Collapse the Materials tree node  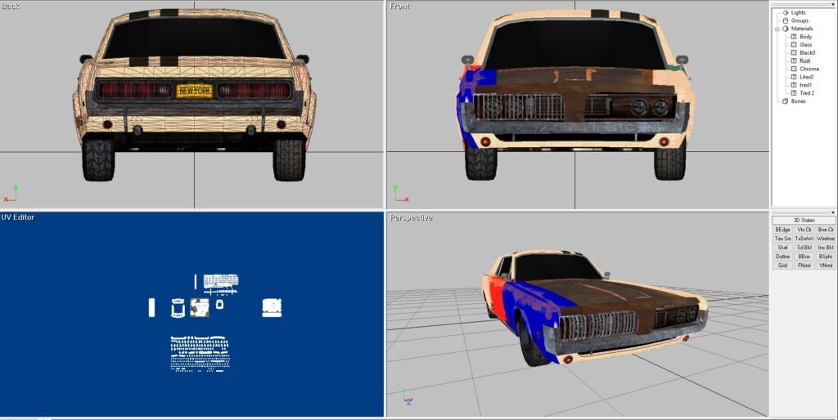[777, 29]
